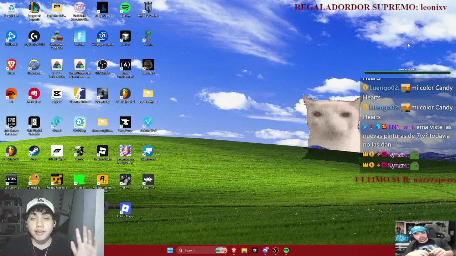Launch Overwatch from the desktop
Screen dimensions: 456x256
34,67
